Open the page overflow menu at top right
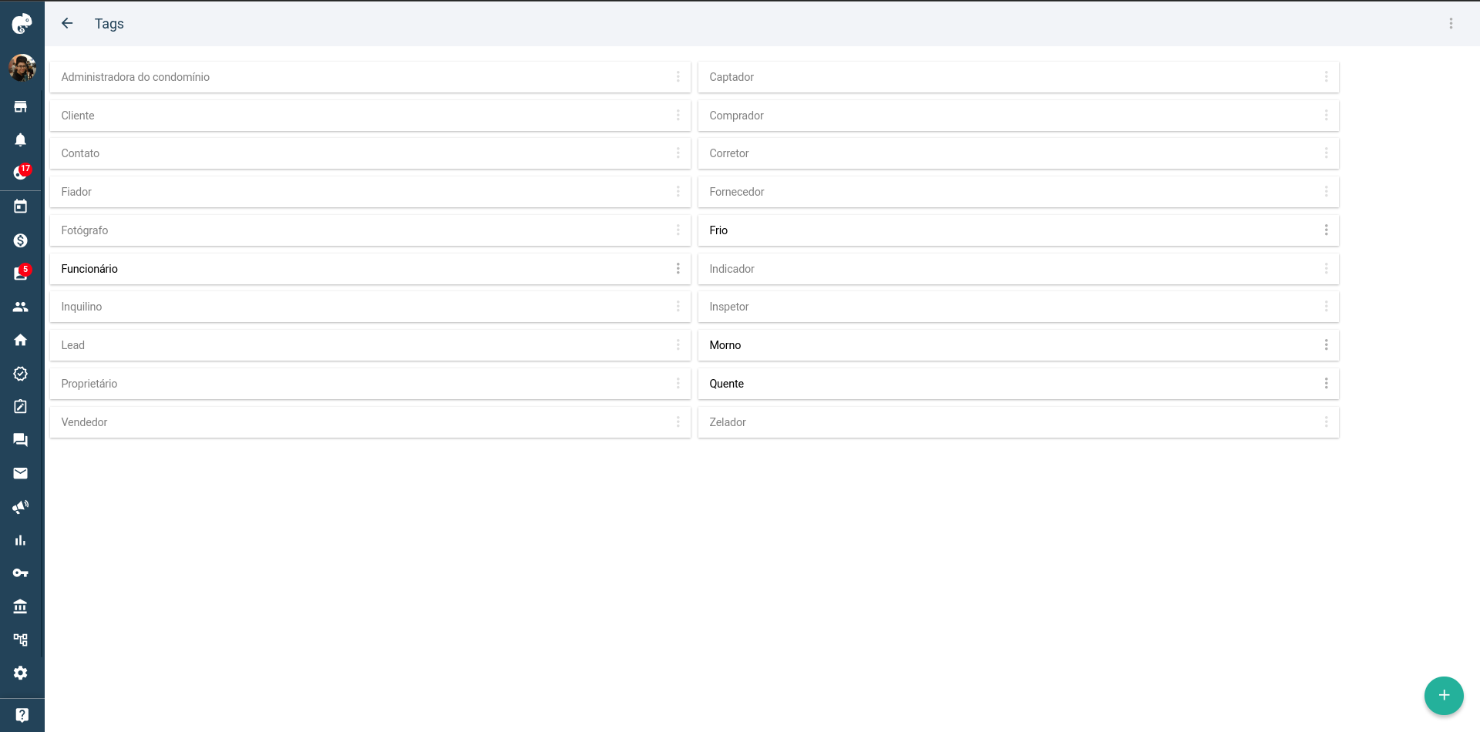1480x732 pixels. 1451,23
